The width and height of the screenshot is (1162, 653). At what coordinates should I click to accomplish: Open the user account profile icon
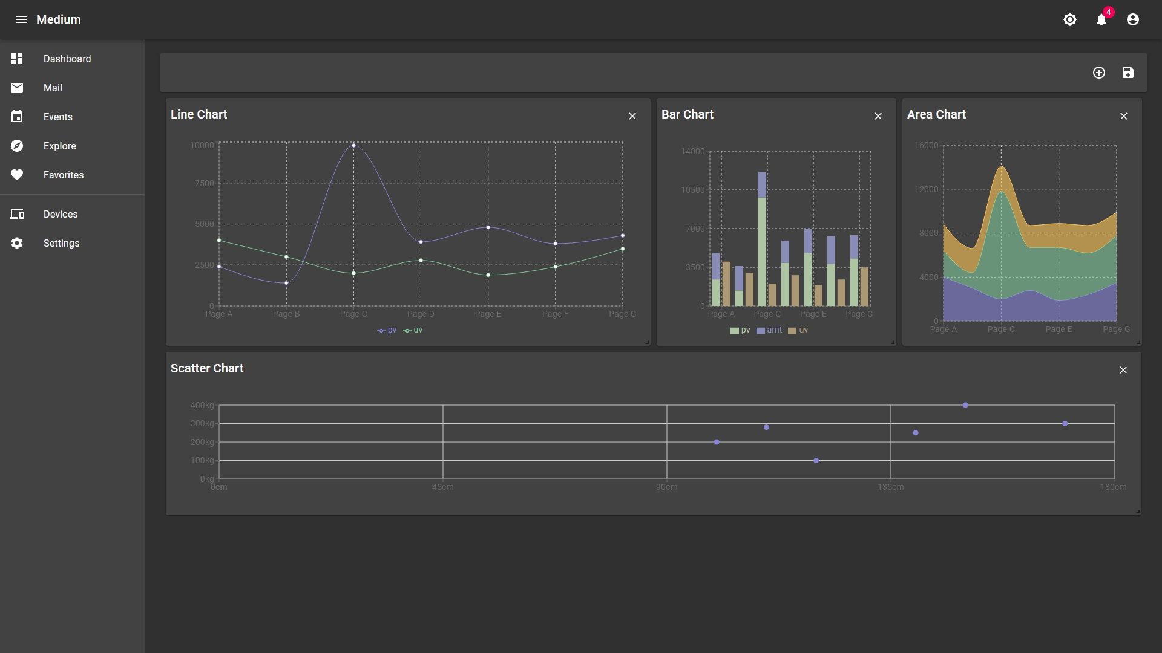pos(1133,19)
